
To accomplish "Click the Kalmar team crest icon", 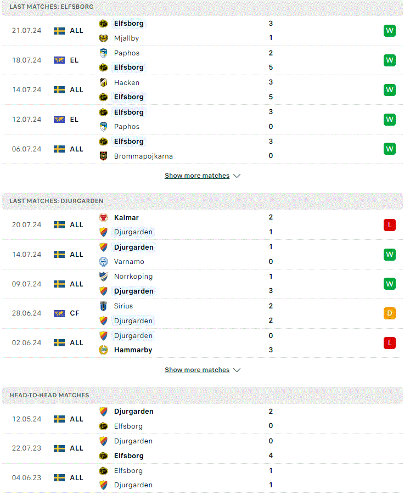I will point(103,217).
